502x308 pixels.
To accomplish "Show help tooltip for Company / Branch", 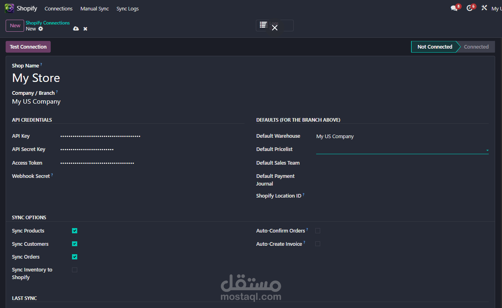I will [x=57, y=92].
